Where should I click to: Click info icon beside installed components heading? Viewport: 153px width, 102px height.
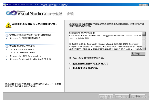pos(7,35)
